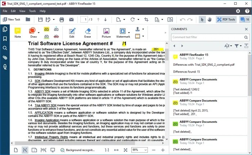Send document by e-mail envelope icon
This screenshot has height=155, width=252.
tap(71, 19)
